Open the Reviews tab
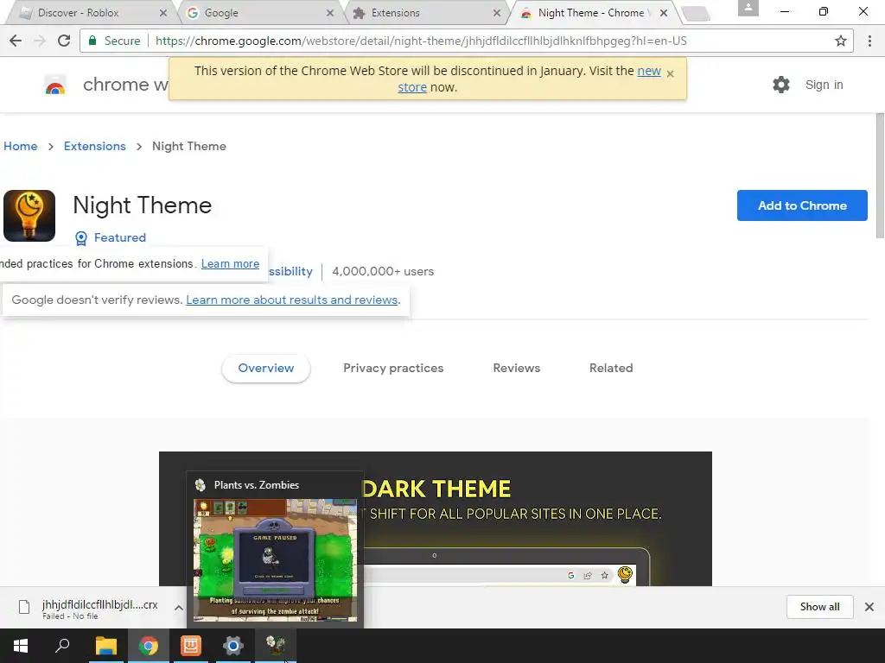 tap(517, 368)
